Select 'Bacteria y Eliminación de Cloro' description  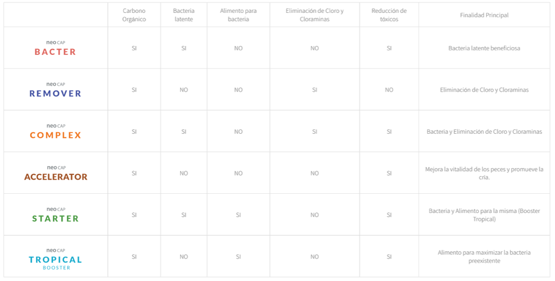[484, 132]
